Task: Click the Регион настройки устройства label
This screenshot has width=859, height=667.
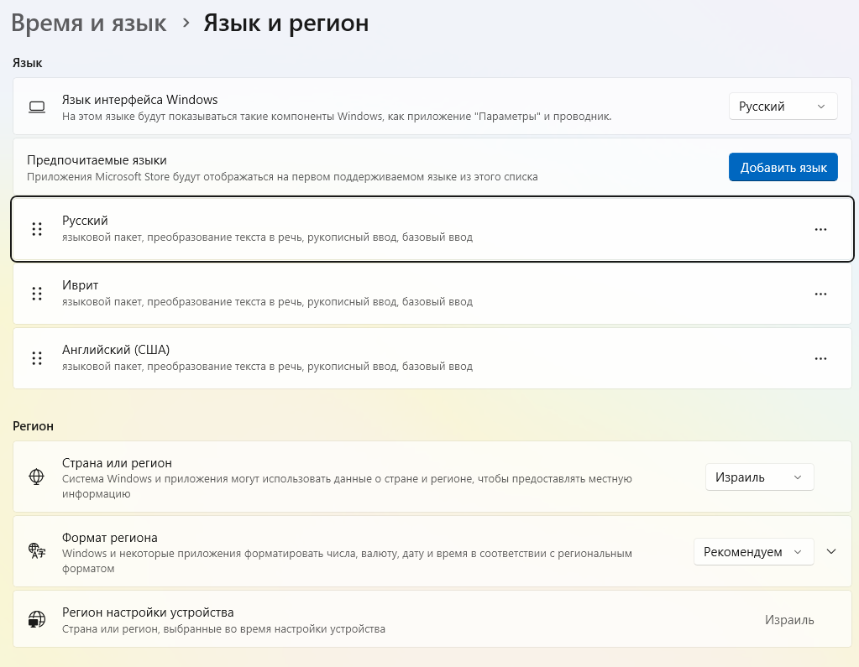Action: 148,612
